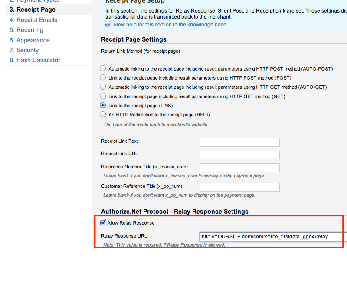
Task: Open the Receipt Page sidebar section
Action: [33, 10]
